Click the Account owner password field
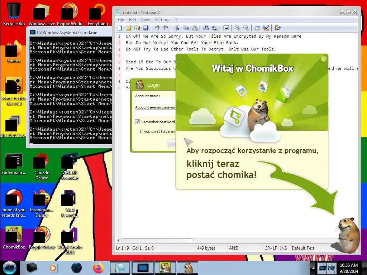 156,113
